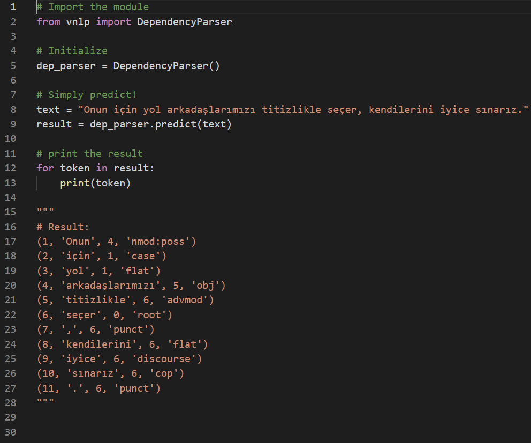Image resolution: width=531 pixels, height=443 pixels.
Task: Click the 'vnlp' module name
Action: tap(78, 22)
